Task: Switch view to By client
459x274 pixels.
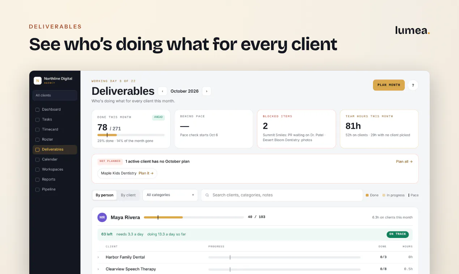Action: 128,195
